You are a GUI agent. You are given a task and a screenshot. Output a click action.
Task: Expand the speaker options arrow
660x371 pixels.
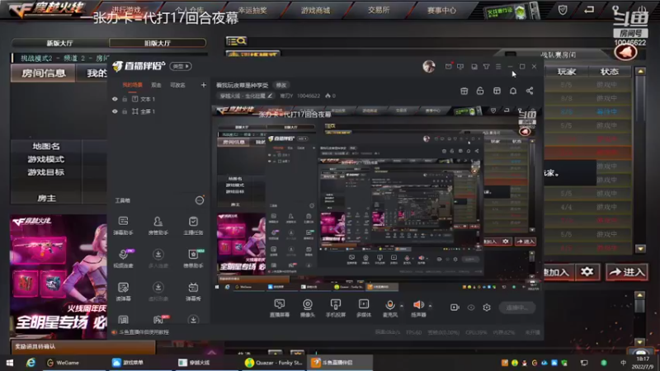[430, 306]
